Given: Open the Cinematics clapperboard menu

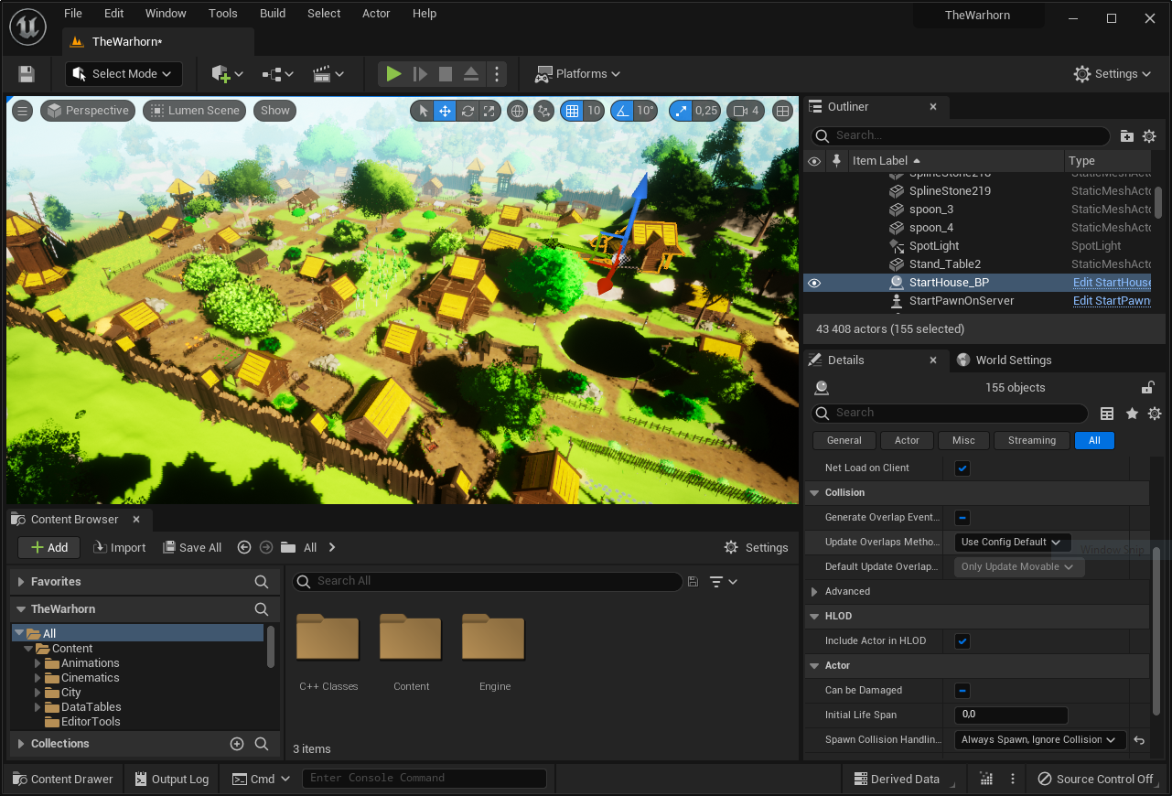Looking at the screenshot, I should 328,74.
